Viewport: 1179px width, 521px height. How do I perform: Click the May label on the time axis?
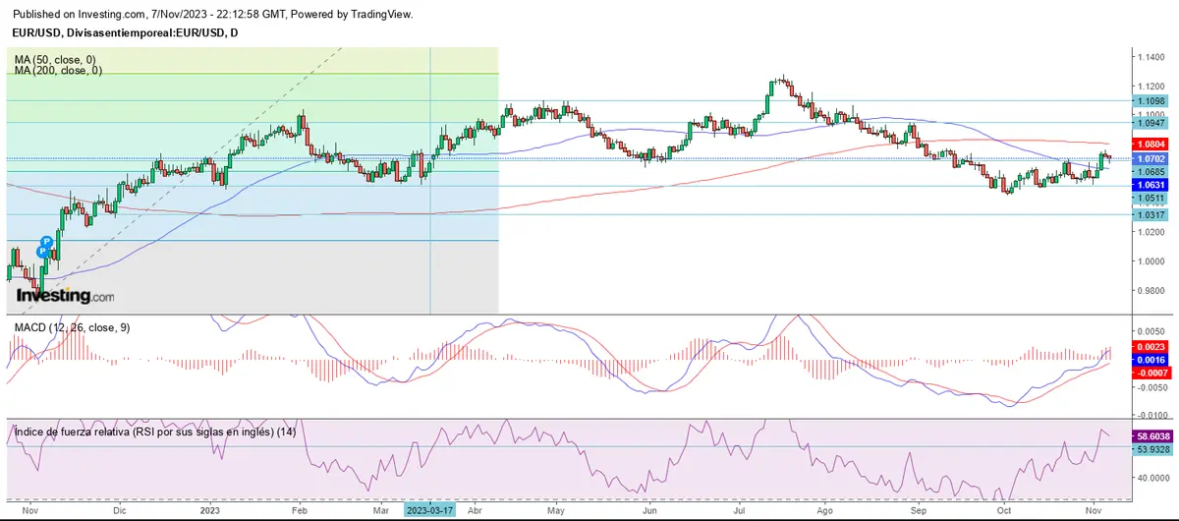coord(557,511)
